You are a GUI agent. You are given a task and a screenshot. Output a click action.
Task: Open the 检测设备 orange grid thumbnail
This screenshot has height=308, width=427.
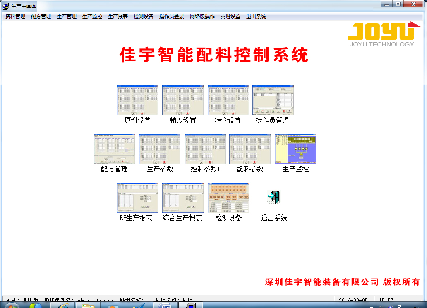228,198
